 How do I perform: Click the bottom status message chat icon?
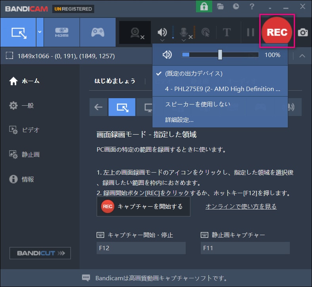point(86,278)
